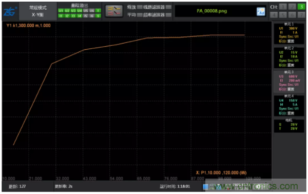Toggle the 缩放 indicator
This screenshot has width=308, height=194.
click(140, 7)
